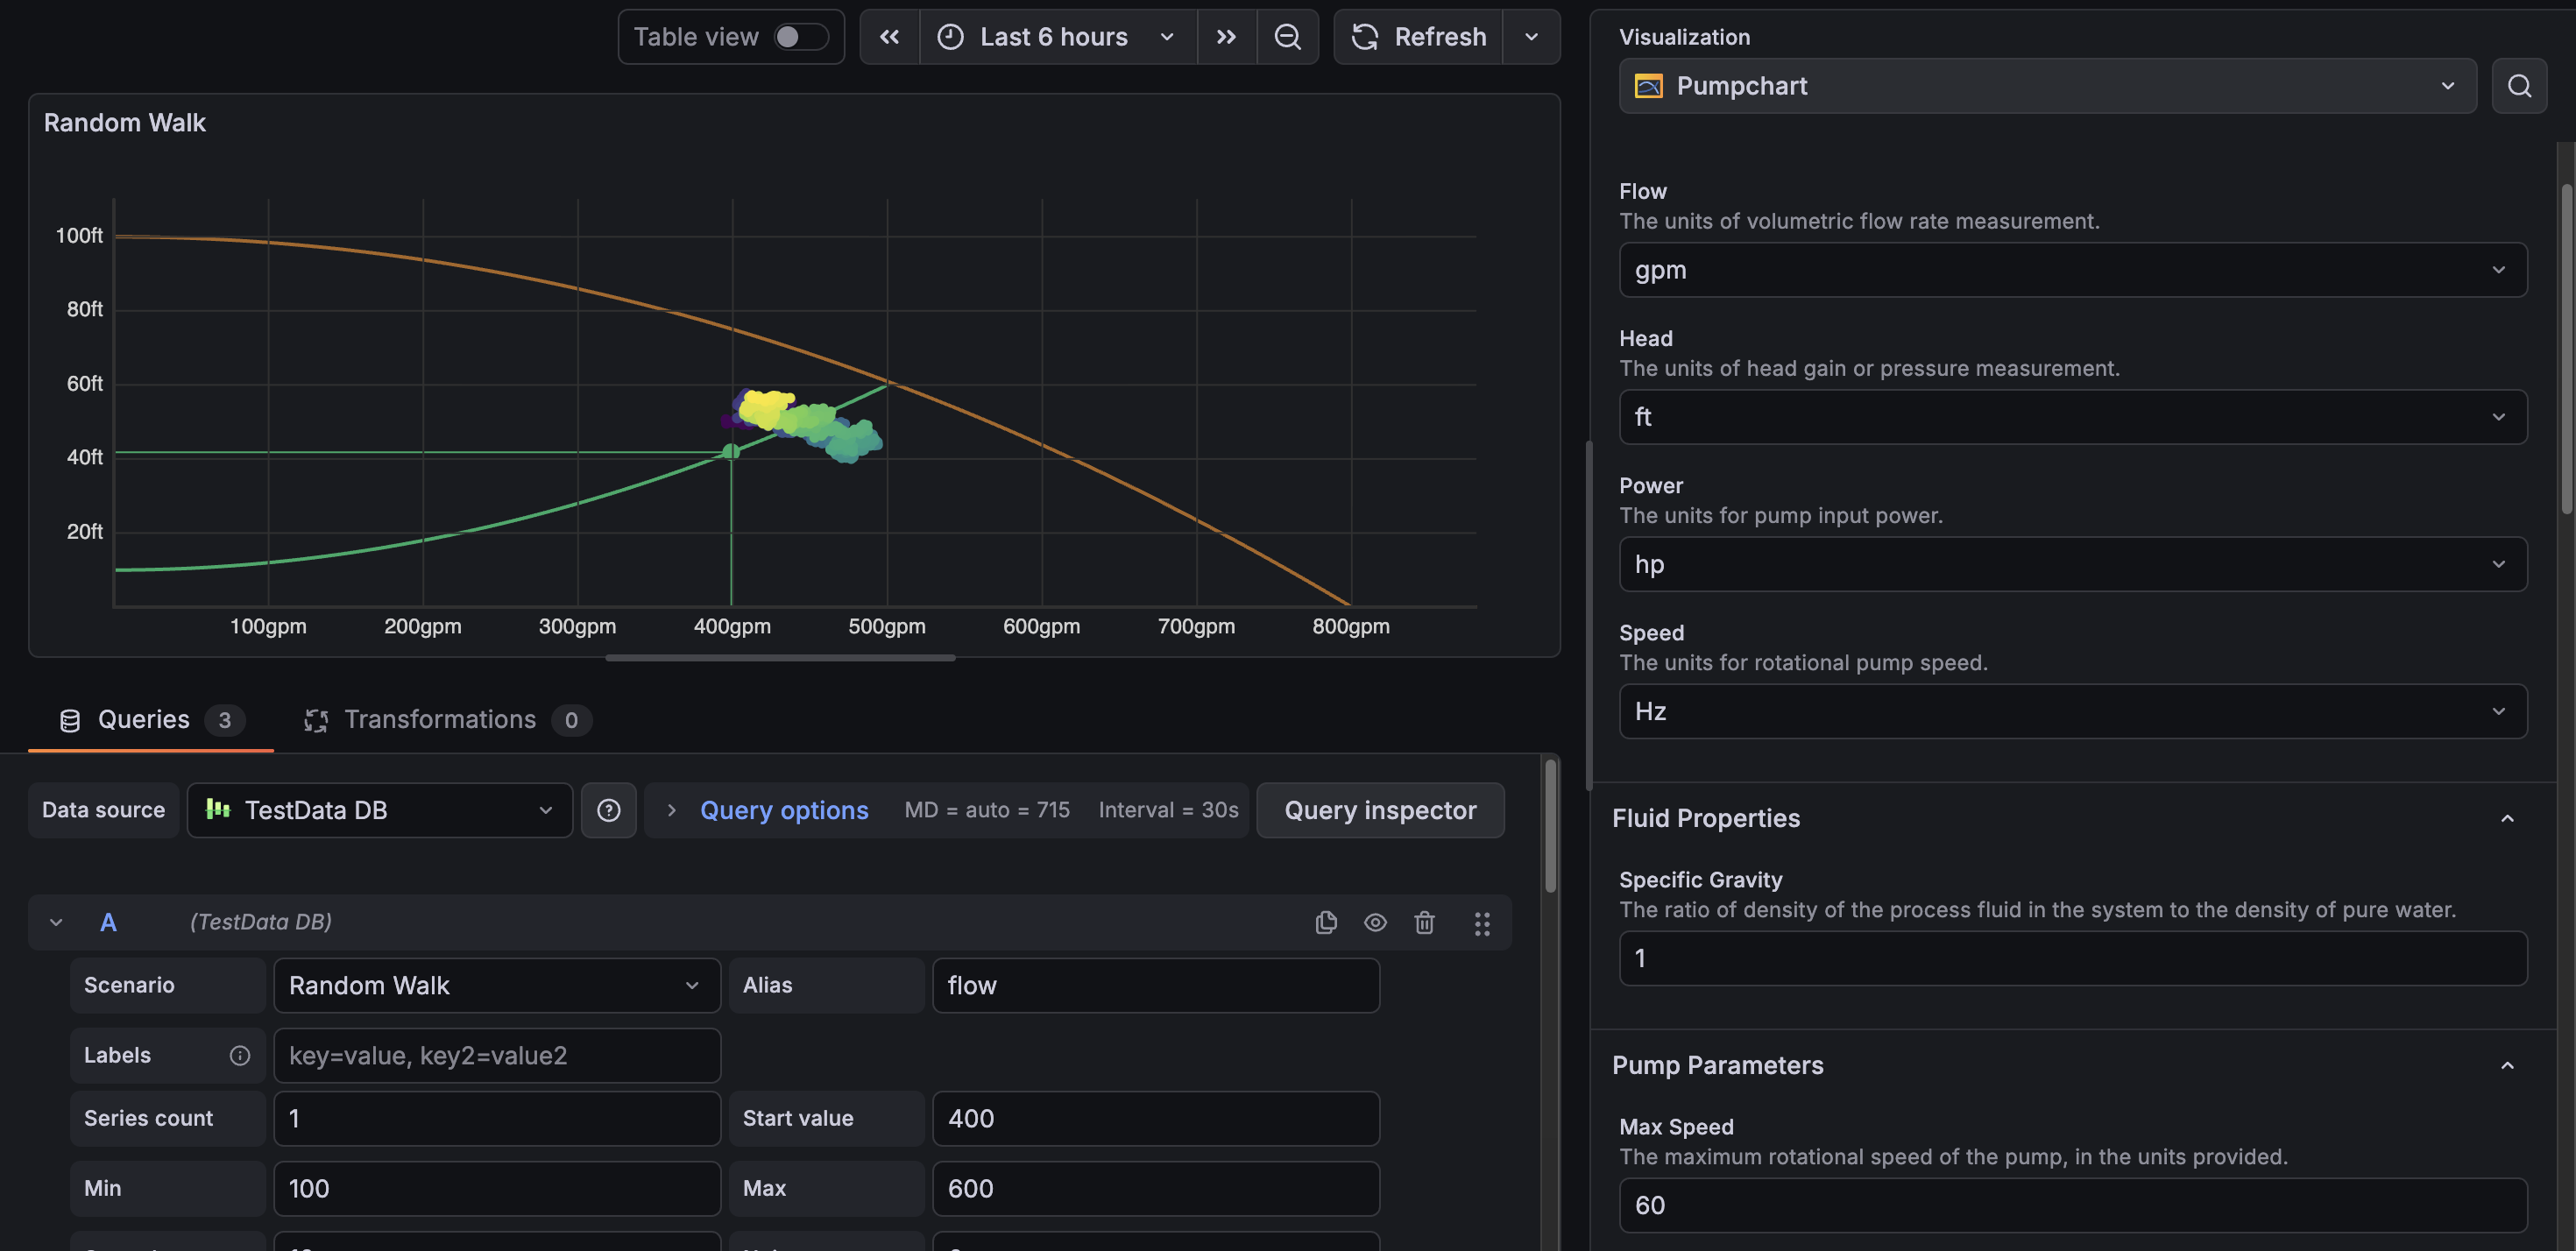Delete query A with trash icon
This screenshot has height=1251, width=2576.
[1424, 922]
